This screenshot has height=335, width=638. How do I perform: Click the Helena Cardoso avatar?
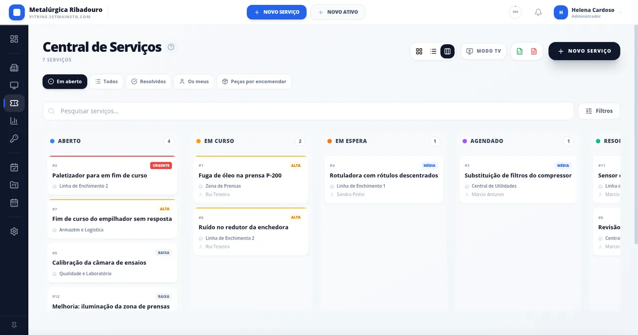tap(561, 12)
